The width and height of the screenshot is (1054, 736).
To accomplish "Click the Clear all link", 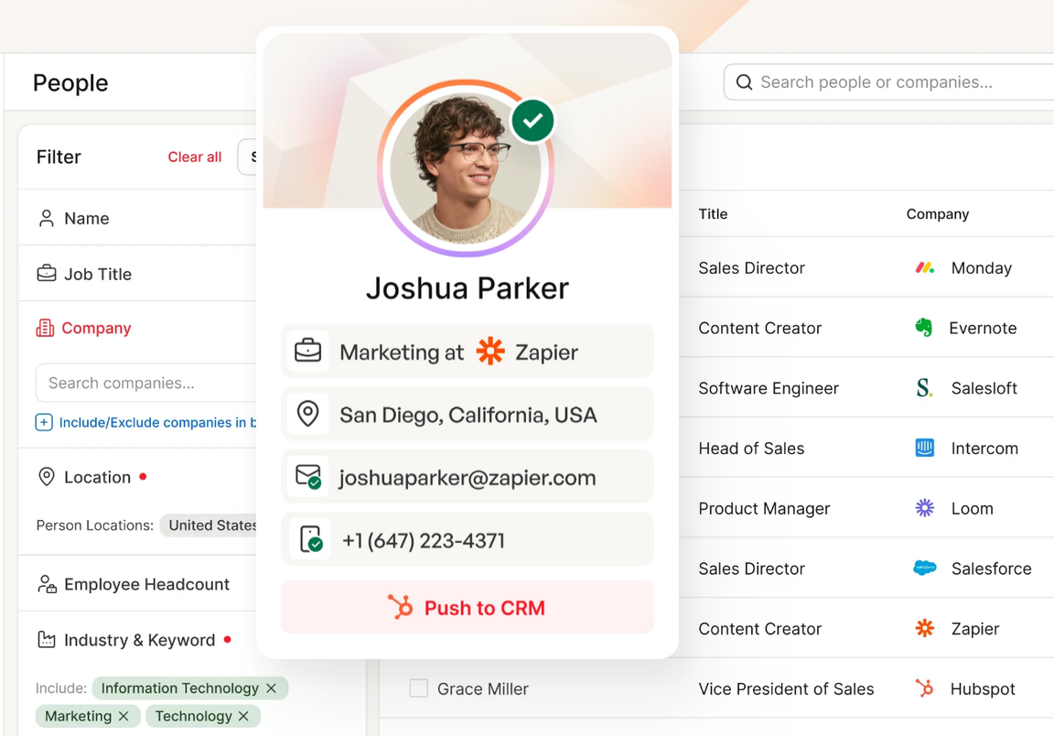I will pyautogui.click(x=194, y=157).
